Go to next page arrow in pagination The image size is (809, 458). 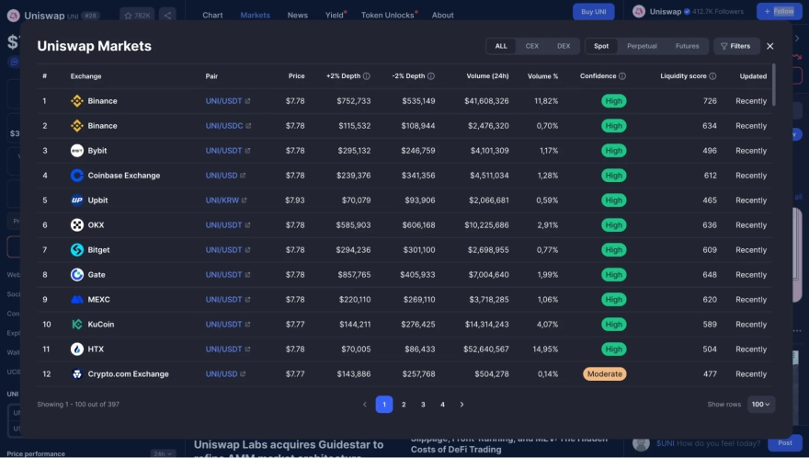(x=461, y=405)
